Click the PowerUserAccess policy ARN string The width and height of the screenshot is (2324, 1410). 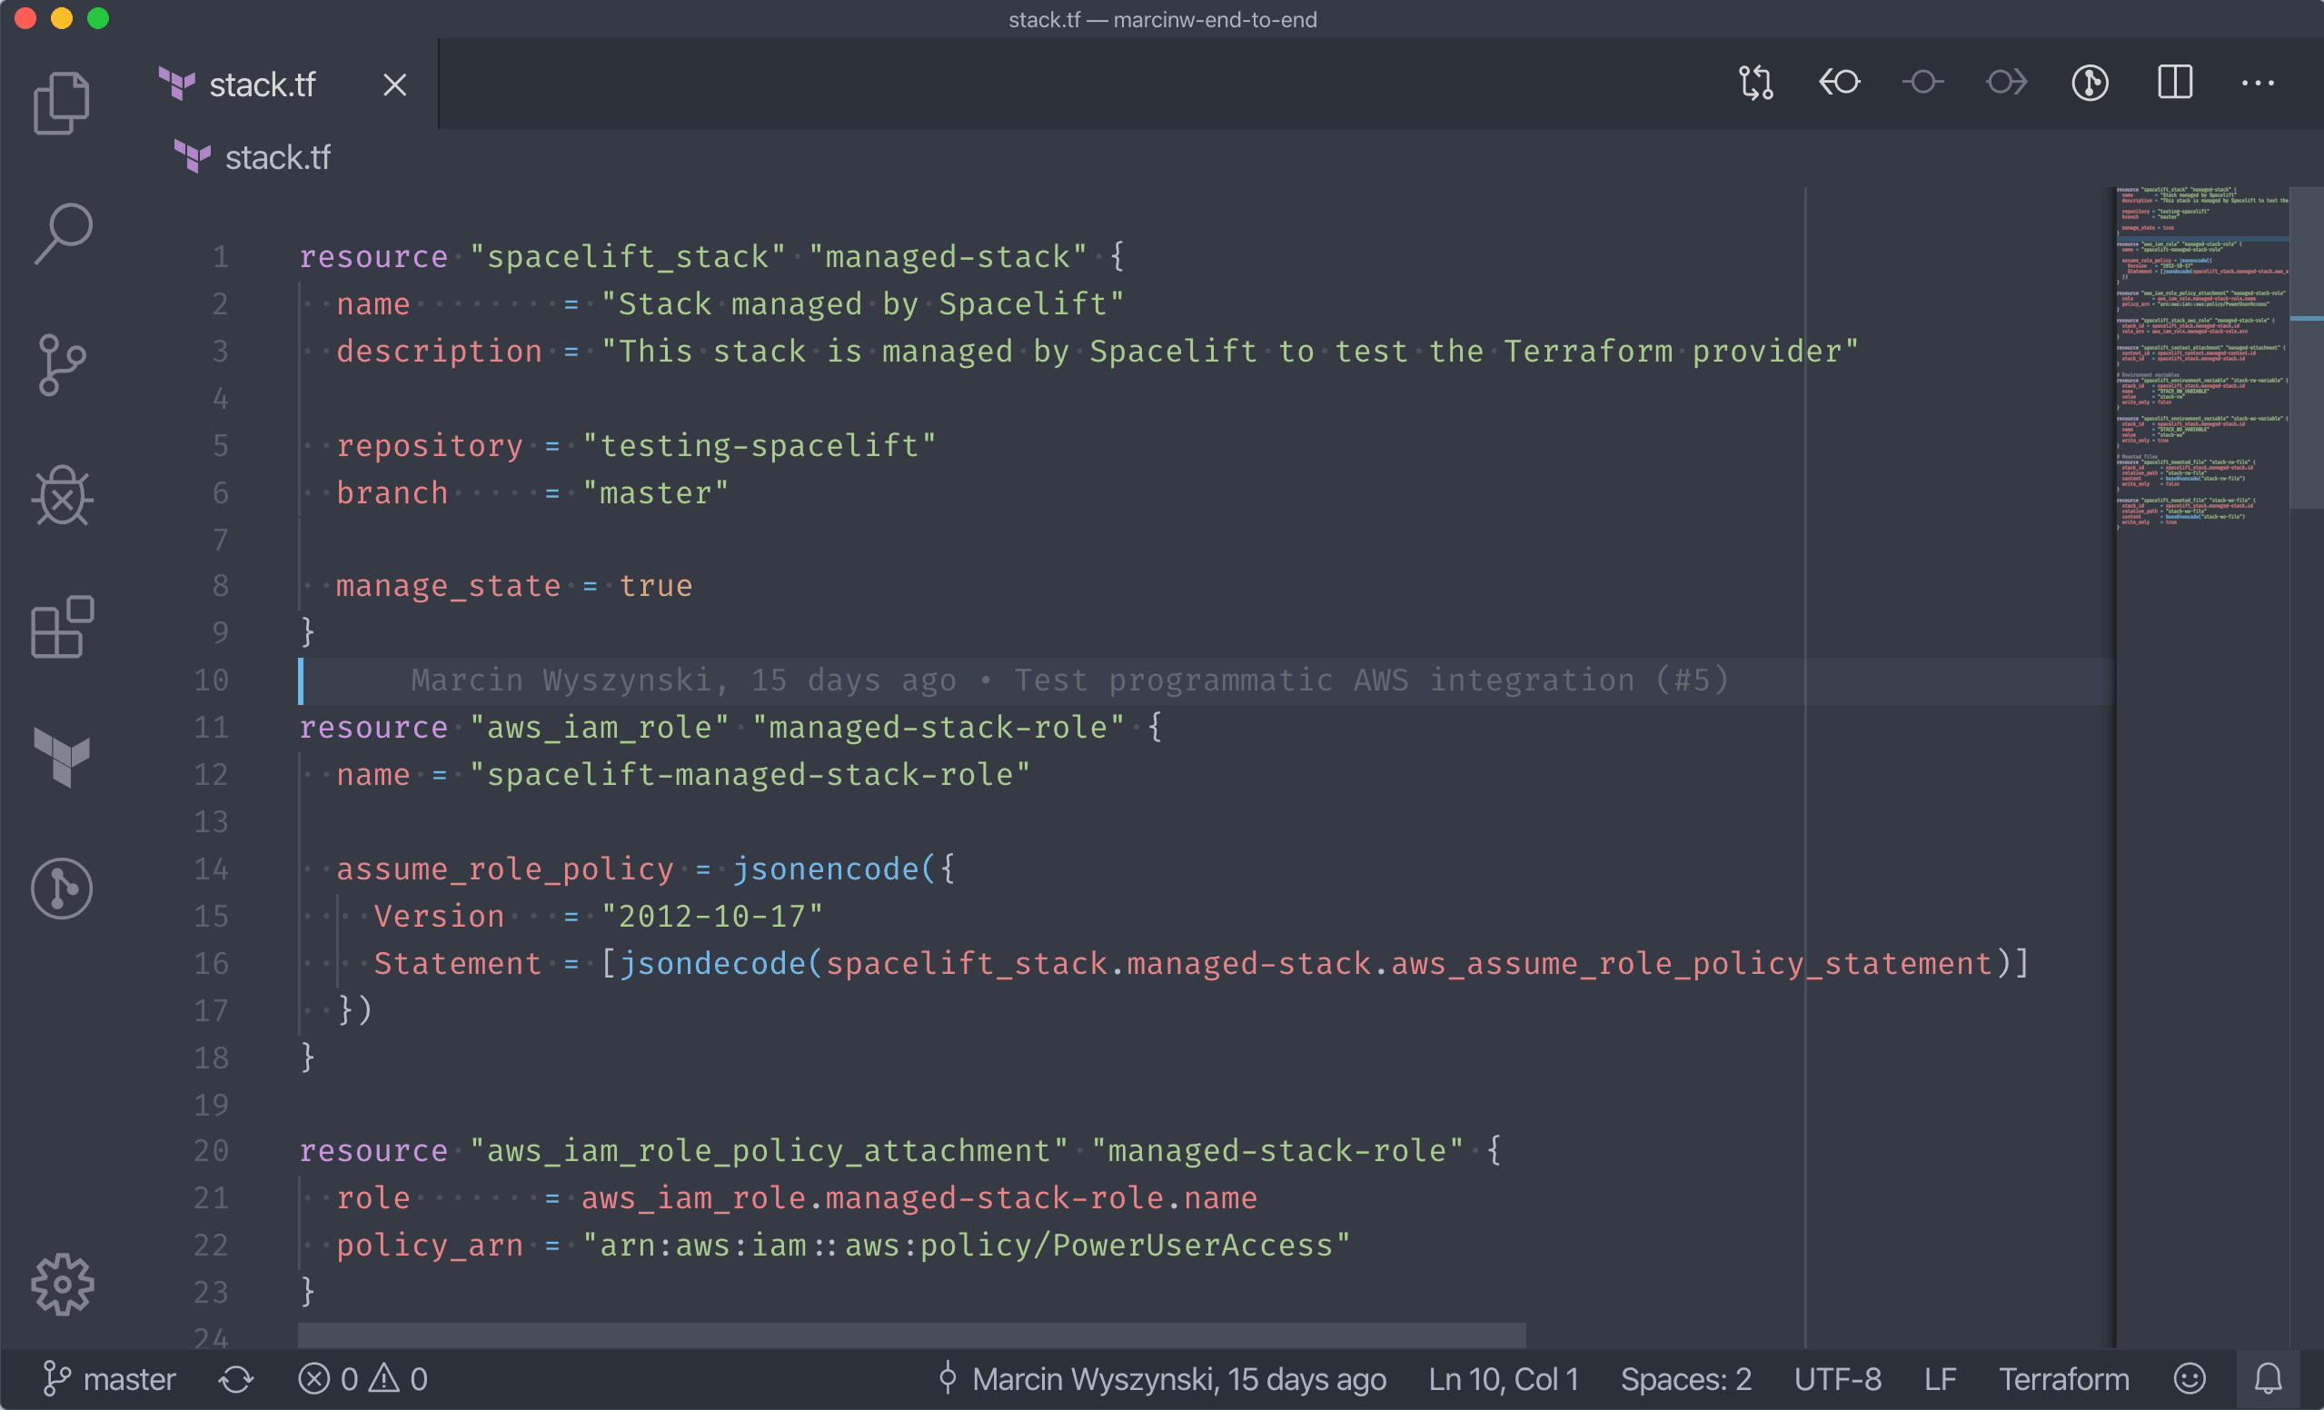[967, 1245]
